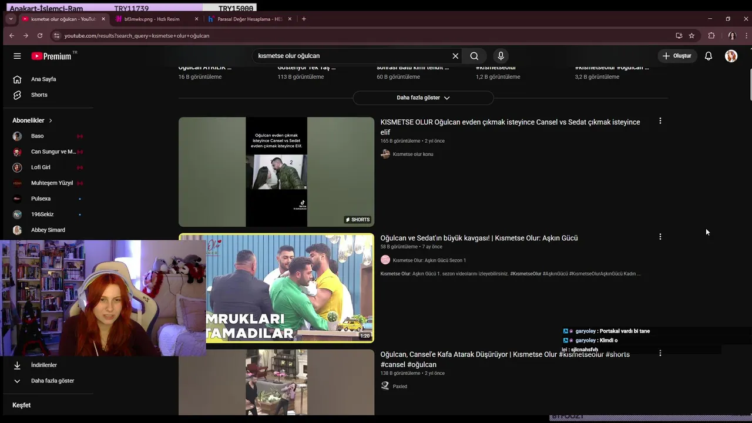Expand Abonelikler subscriptions heading
This screenshot has height=423, width=752.
[33, 120]
